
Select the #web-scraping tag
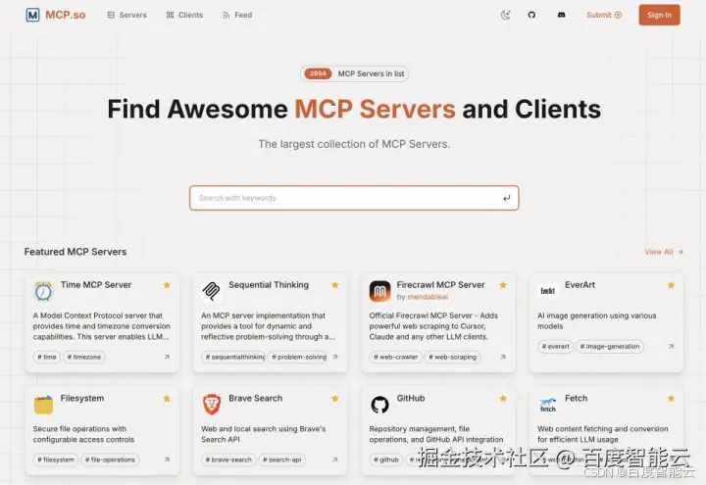tap(452, 357)
